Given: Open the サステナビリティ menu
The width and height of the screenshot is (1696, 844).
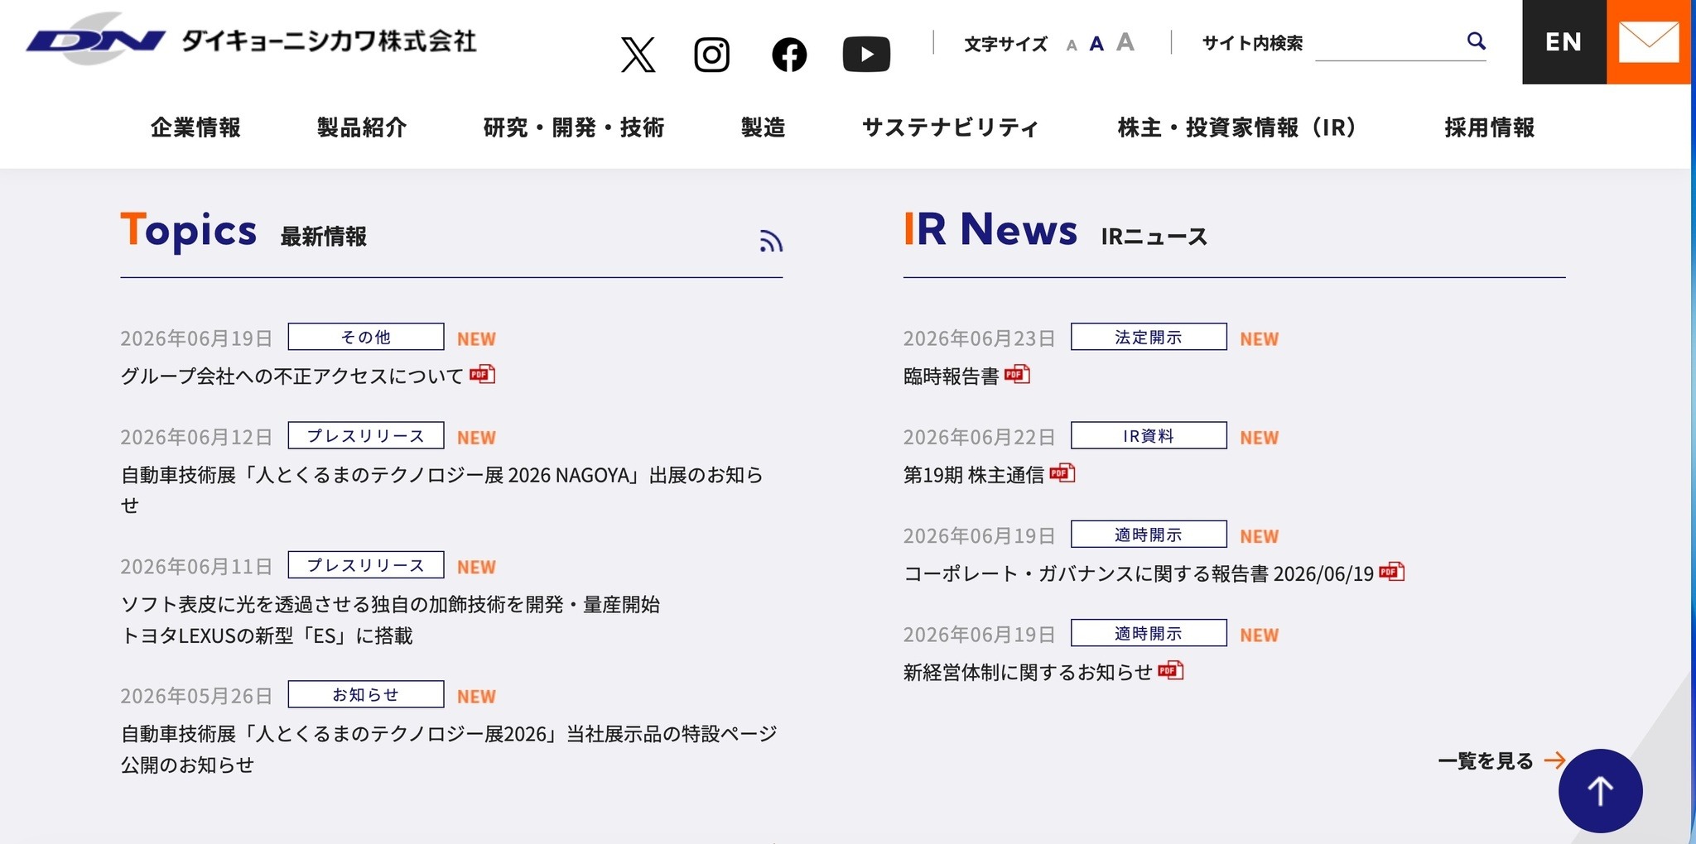Looking at the screenshot, I should pyautogui.click(x=950, y=127).
